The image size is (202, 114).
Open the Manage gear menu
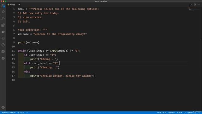3,108
